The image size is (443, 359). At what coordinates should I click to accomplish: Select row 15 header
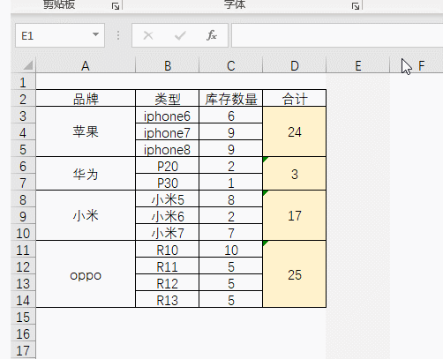coord(23,317)
